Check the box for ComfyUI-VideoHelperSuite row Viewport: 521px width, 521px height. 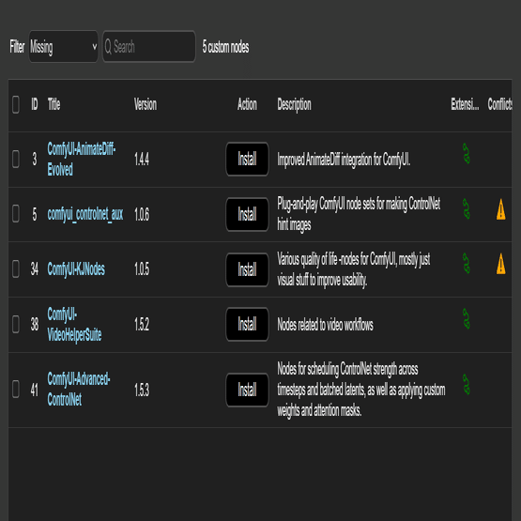click(16, 324)
